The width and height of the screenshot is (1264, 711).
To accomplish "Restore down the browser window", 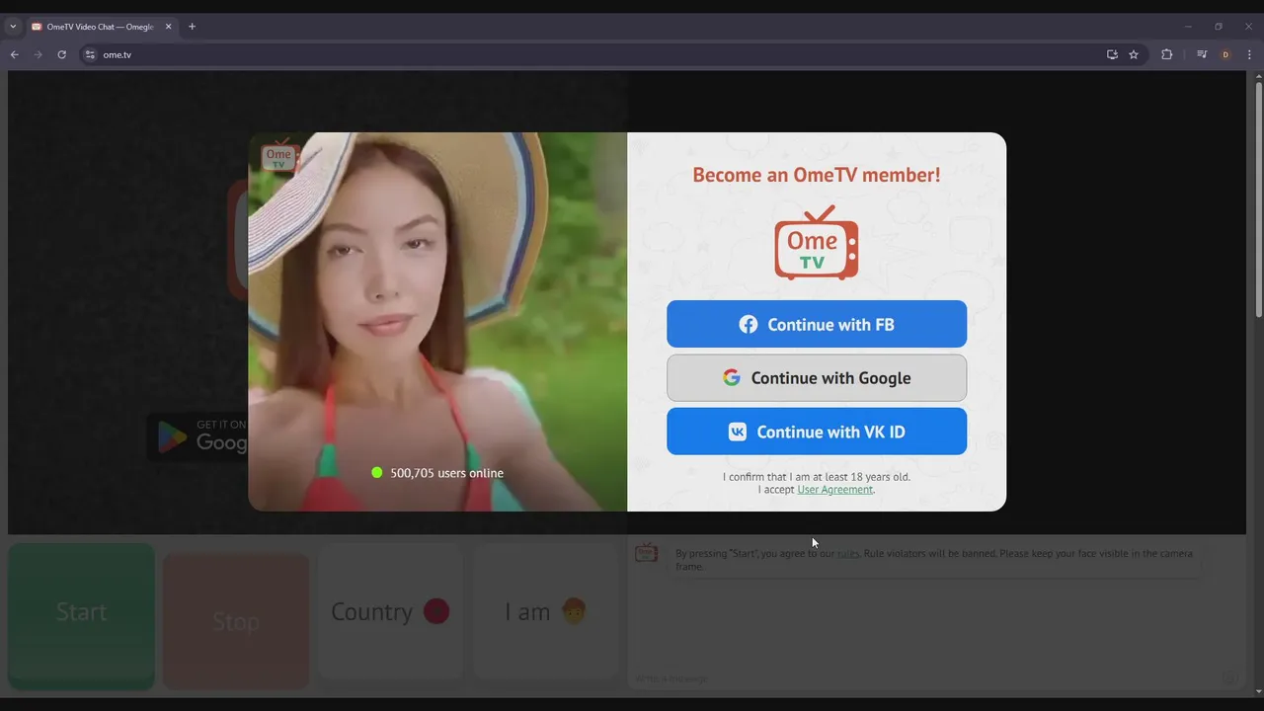I will click(1219, 27).
